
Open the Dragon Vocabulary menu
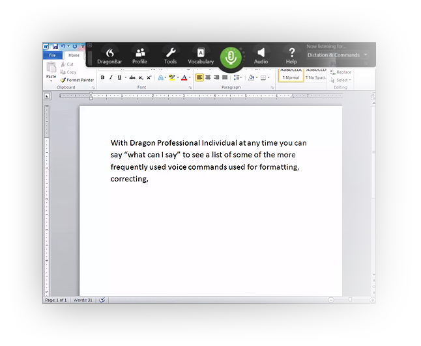coord(201,56)
